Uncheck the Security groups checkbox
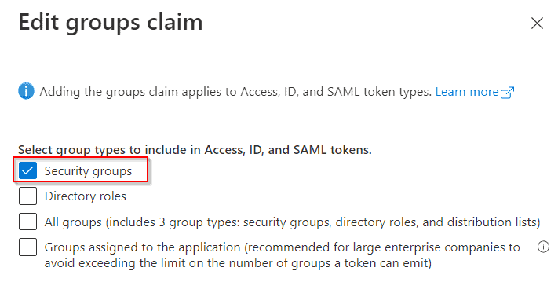 coord(27,170)
